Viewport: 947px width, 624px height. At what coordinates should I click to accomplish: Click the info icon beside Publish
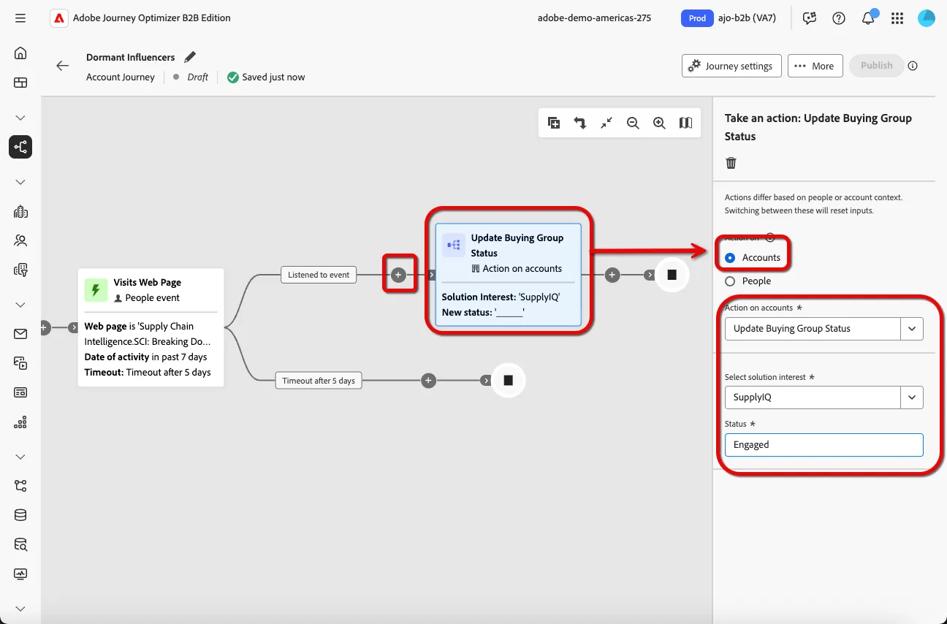point(913,66)
